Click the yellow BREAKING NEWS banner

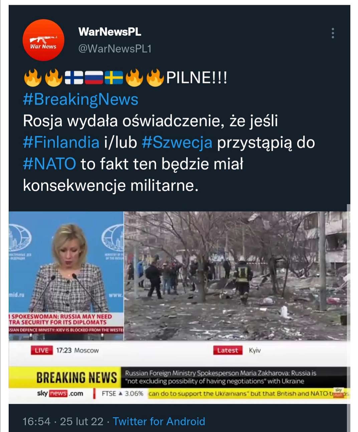point(76,377)
